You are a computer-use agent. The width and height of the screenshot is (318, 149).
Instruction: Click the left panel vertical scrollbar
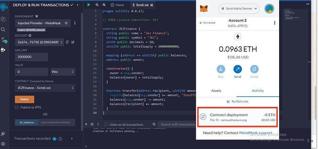point(82,71)
